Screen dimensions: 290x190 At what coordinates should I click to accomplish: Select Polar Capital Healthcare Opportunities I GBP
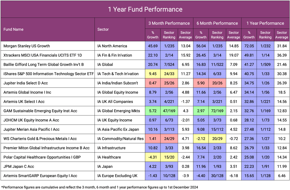point(42,157)
